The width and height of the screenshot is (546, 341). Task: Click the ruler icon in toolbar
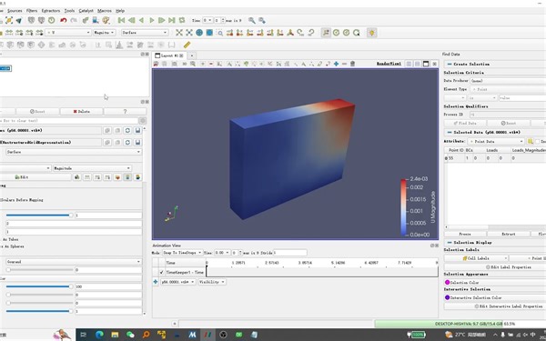(x=187, y=45)
